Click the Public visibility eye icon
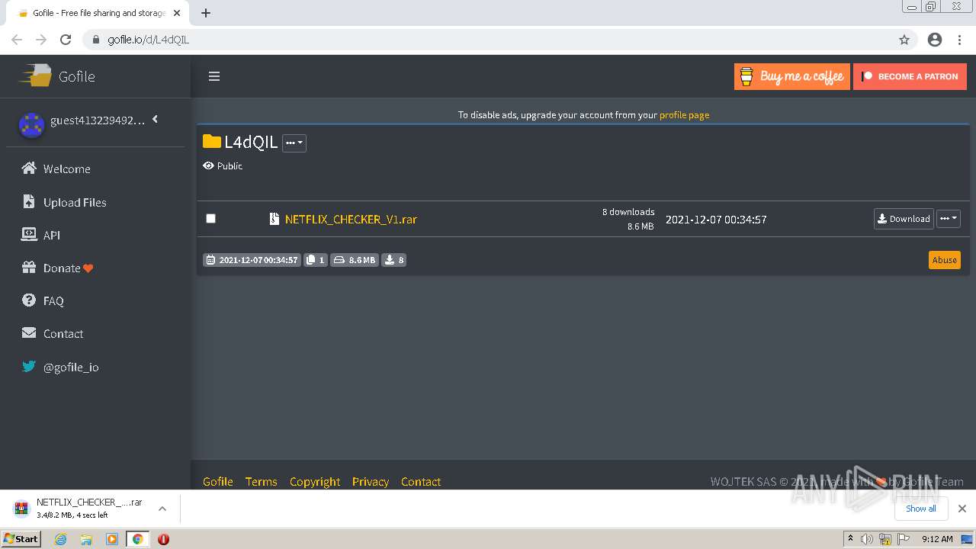Viewport: 976px width, 549px height. [208, 165]
